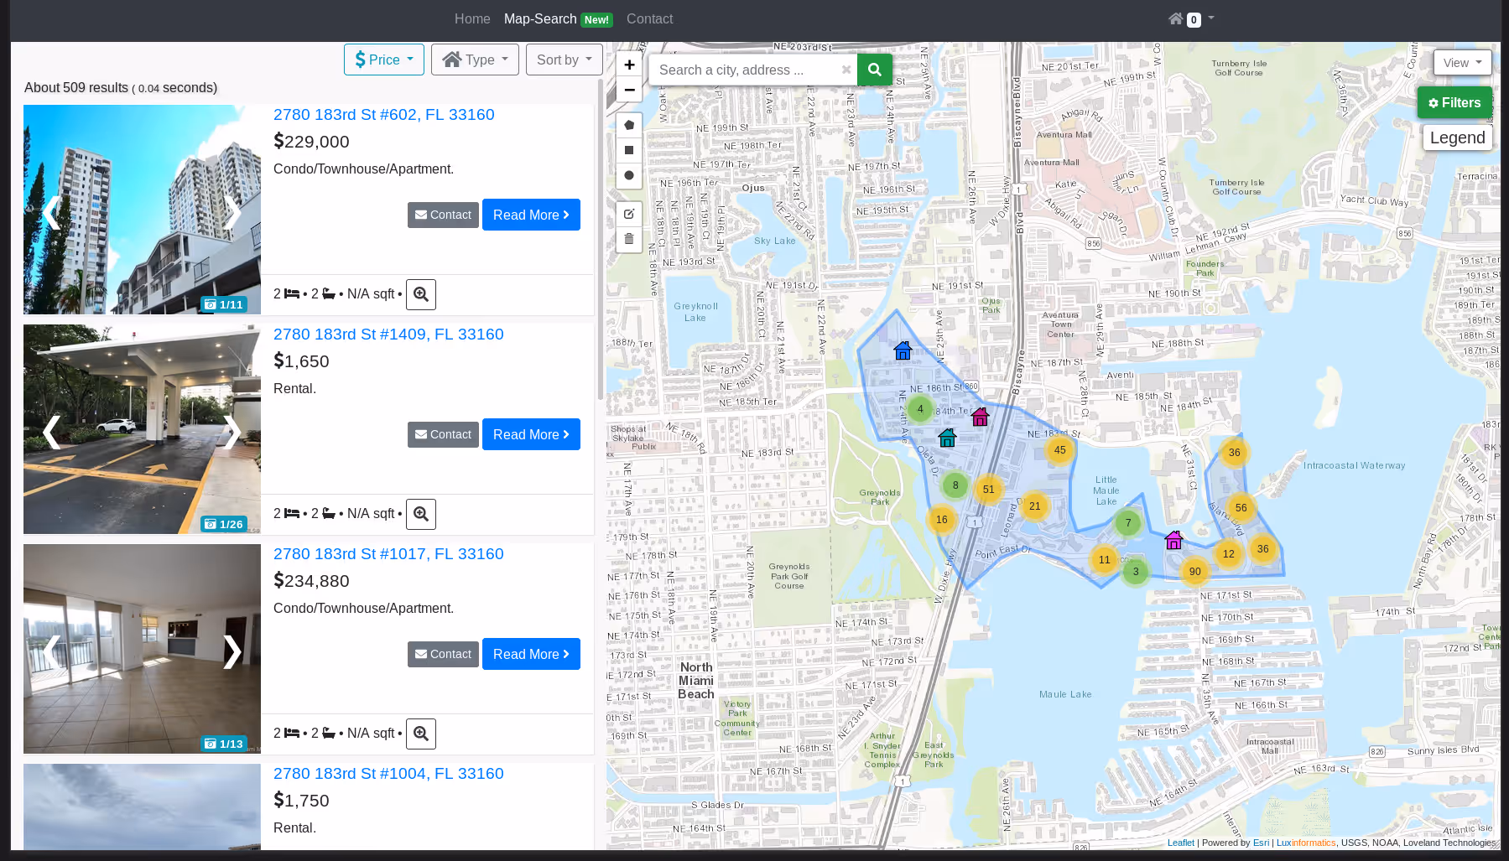Click the edit layers icon on map

coord(629,214)
